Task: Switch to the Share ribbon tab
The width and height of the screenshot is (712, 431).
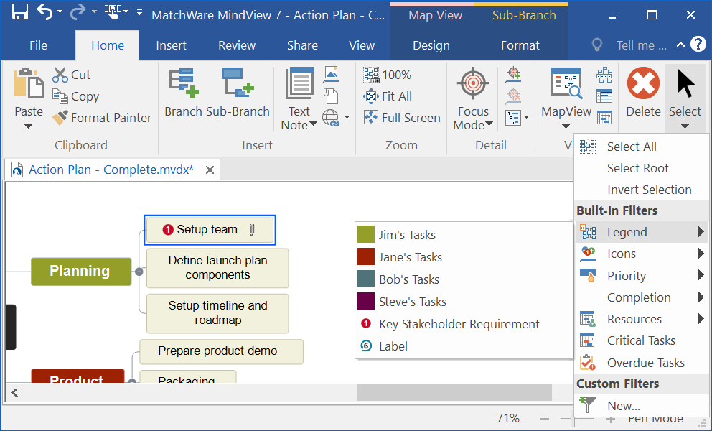Action: point(302,45)
